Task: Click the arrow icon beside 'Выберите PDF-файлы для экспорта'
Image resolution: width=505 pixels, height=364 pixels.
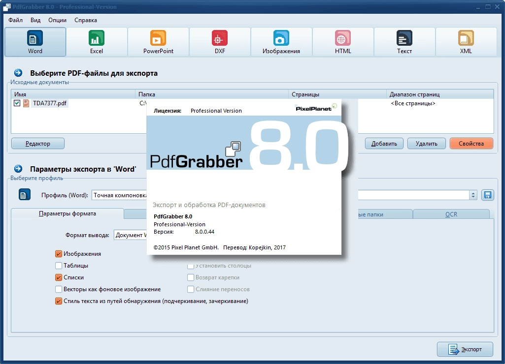Action: point(18,73)
